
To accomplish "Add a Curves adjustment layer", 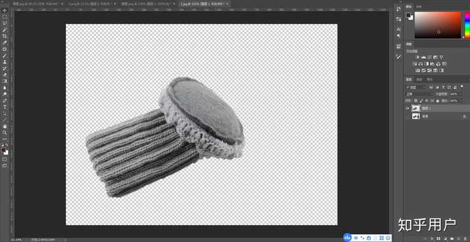I will [430, 57].
